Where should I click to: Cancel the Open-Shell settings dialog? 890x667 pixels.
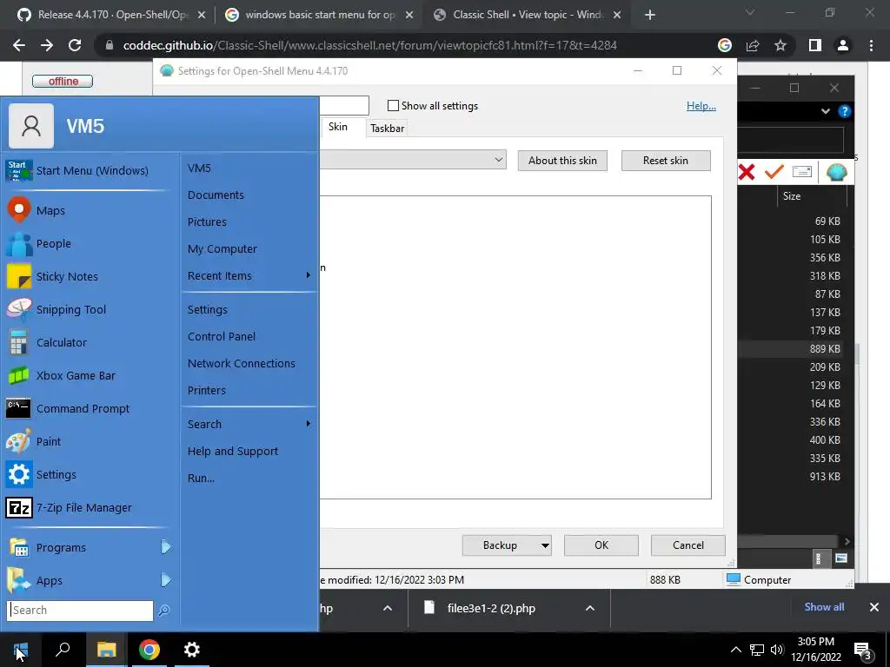[x=688, y=545]
